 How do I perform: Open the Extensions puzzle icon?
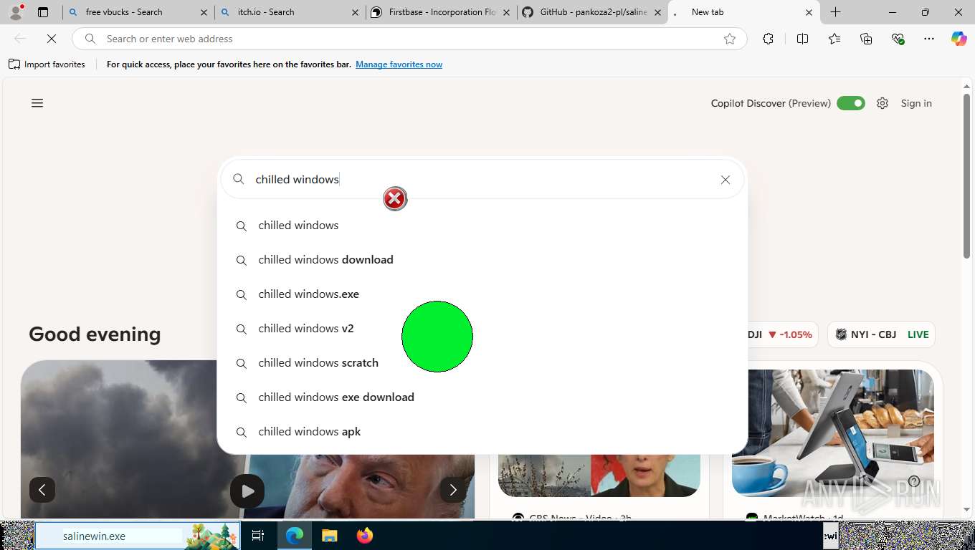(x=768, y=39)
